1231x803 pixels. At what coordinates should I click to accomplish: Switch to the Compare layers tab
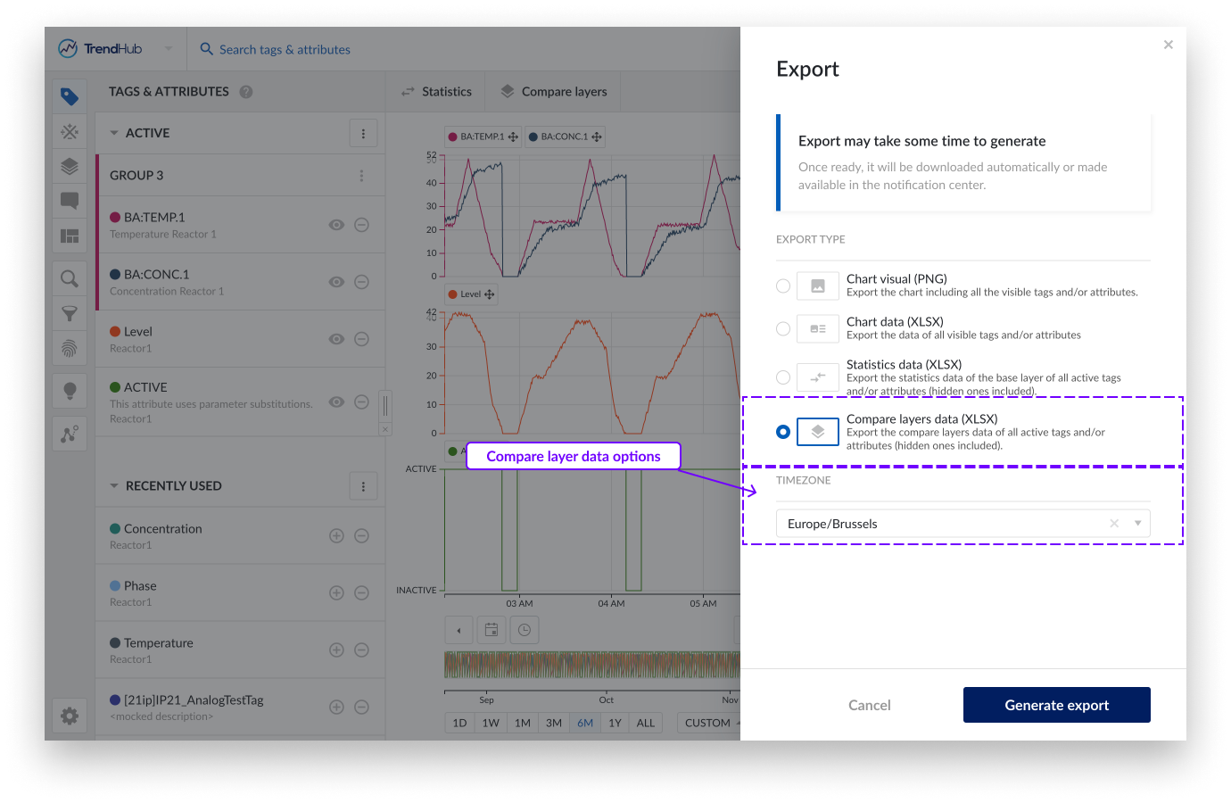tap(554, 92)
